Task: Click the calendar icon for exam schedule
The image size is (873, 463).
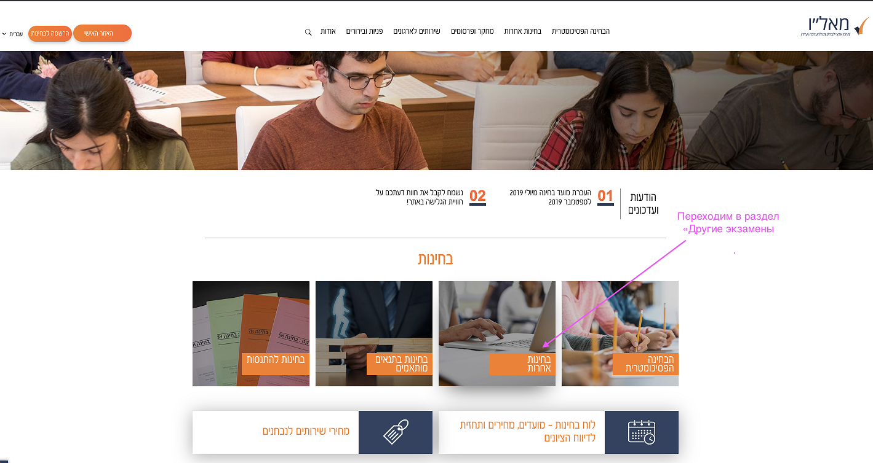Action: 642,432
